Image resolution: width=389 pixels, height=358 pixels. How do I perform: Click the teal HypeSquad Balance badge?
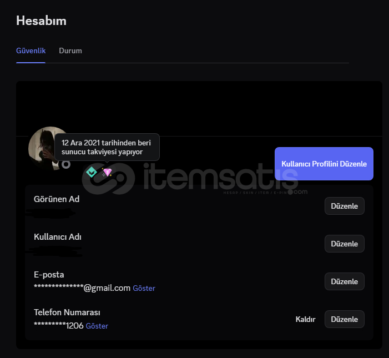tap(92, 172)
